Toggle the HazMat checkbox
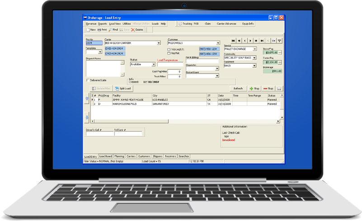The width and height of the screenshot is (362, 221). (169, 53)
